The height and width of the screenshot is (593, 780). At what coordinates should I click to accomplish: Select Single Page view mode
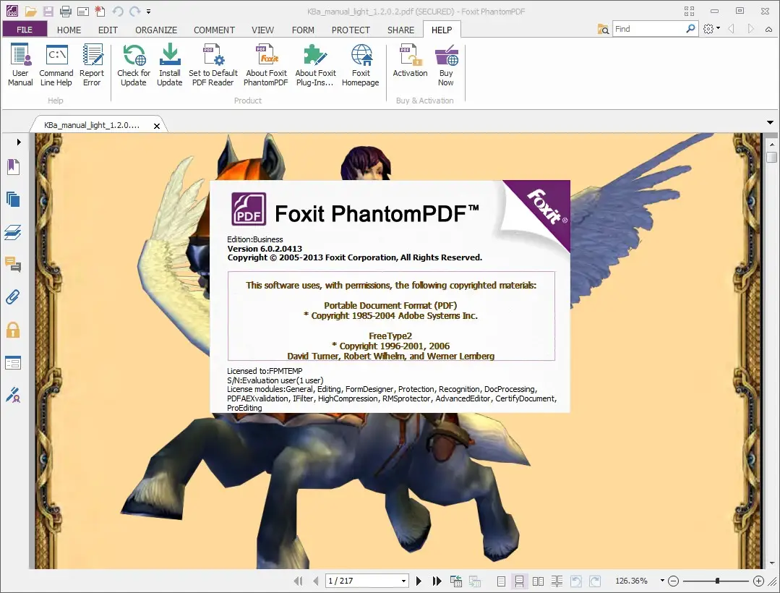coord(502,581)
